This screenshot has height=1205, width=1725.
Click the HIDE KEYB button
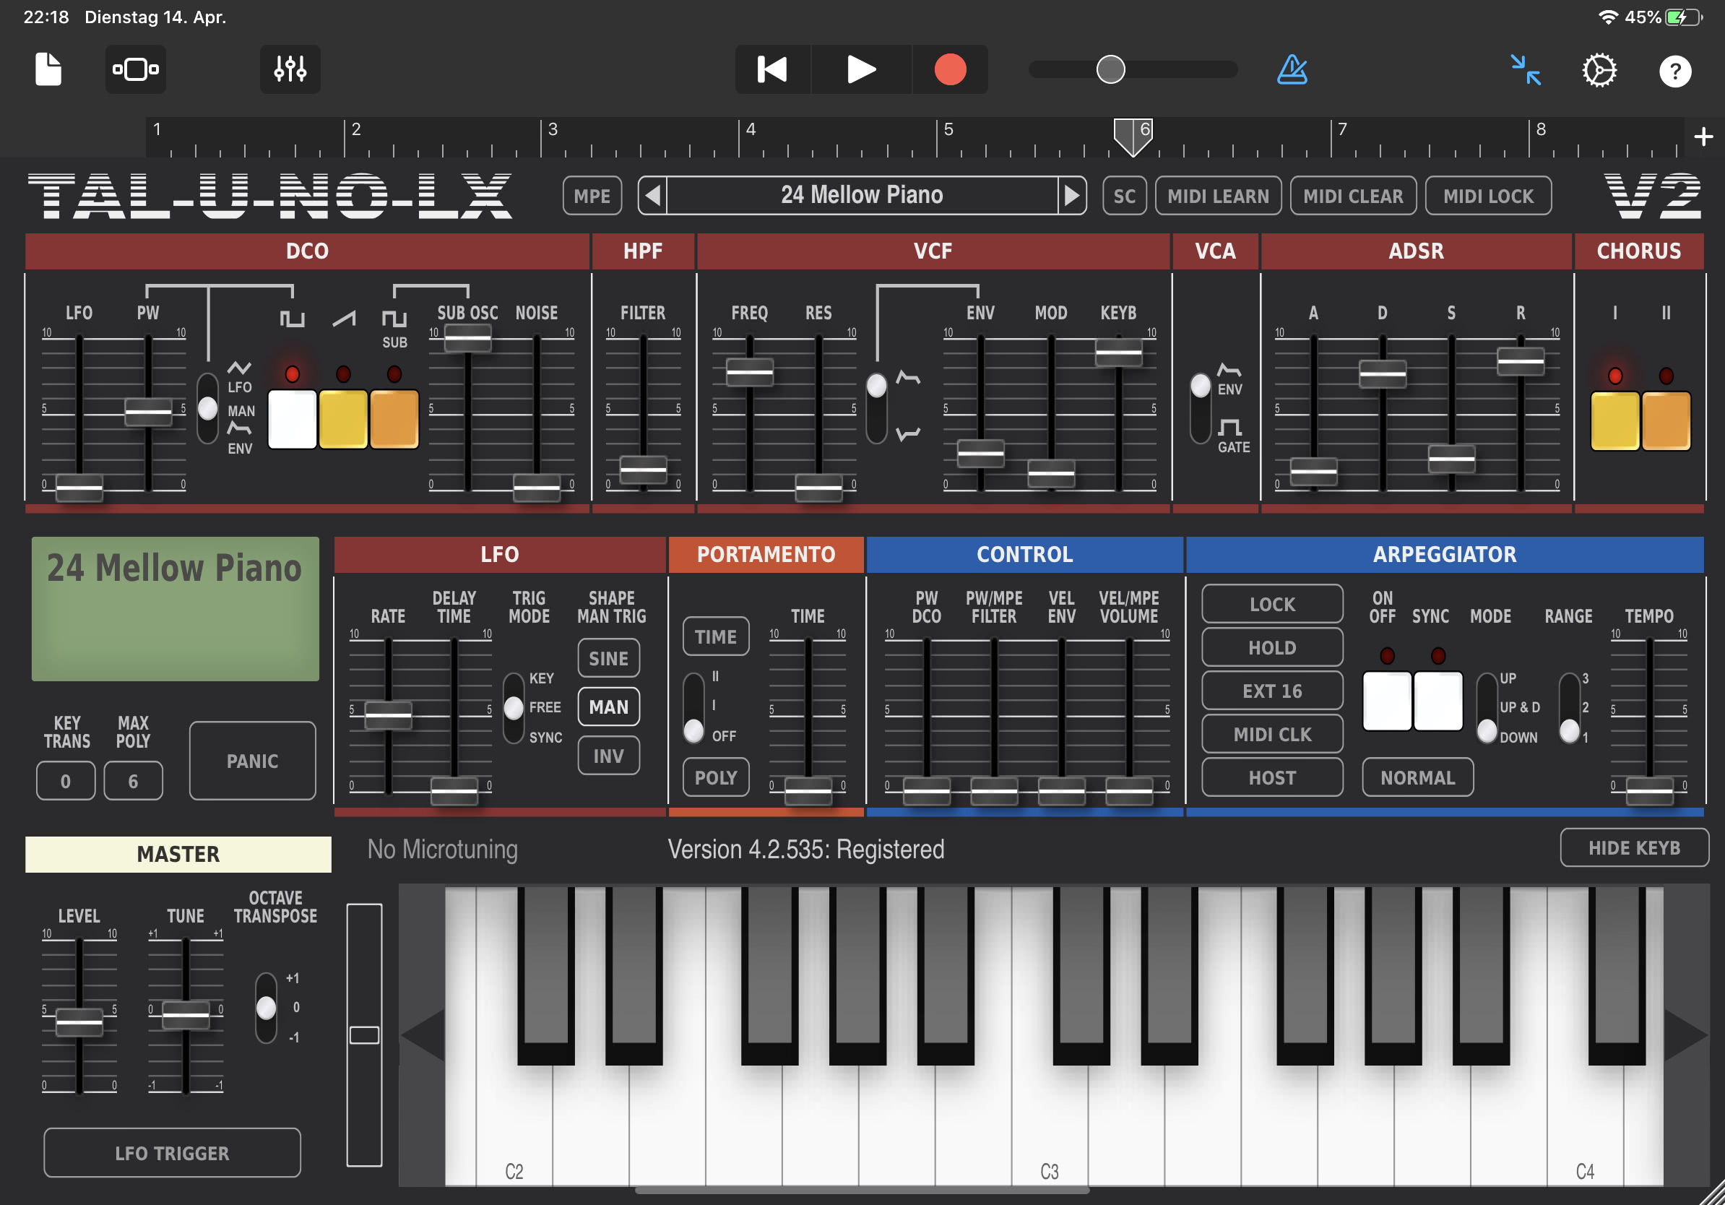click(1634, 848)
